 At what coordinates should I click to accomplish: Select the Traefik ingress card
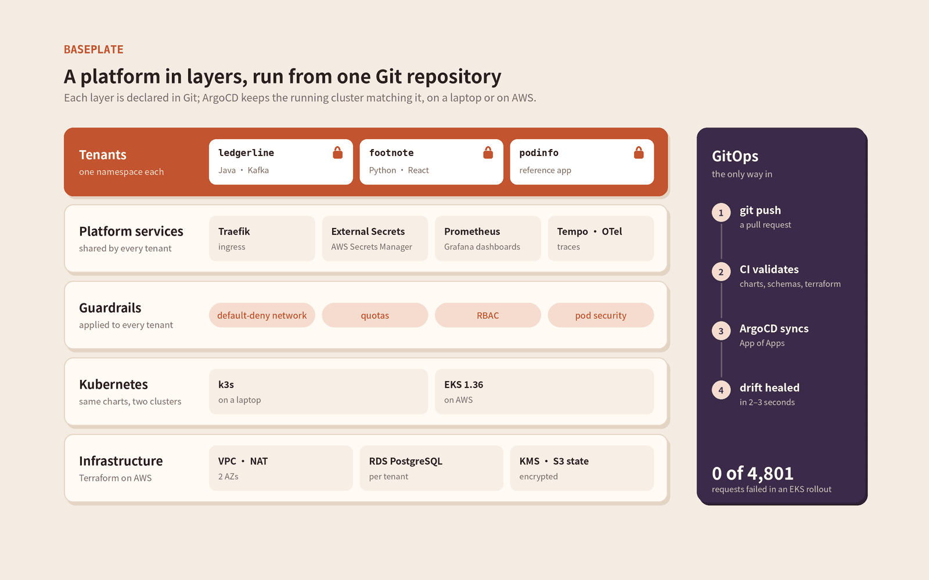(262, 238)
